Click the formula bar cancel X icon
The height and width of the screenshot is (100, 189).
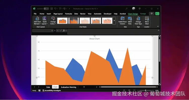[x=58, y=30]
